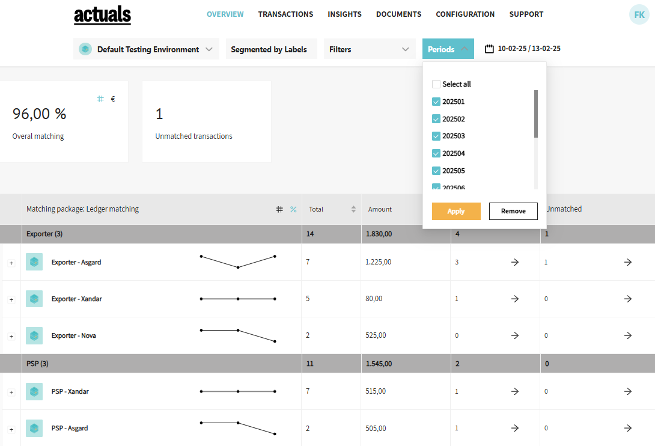Open Exporter - Xandar value 1 arrow
The width and height of the screenshot is (655, 446).
[x=515, y=299]
